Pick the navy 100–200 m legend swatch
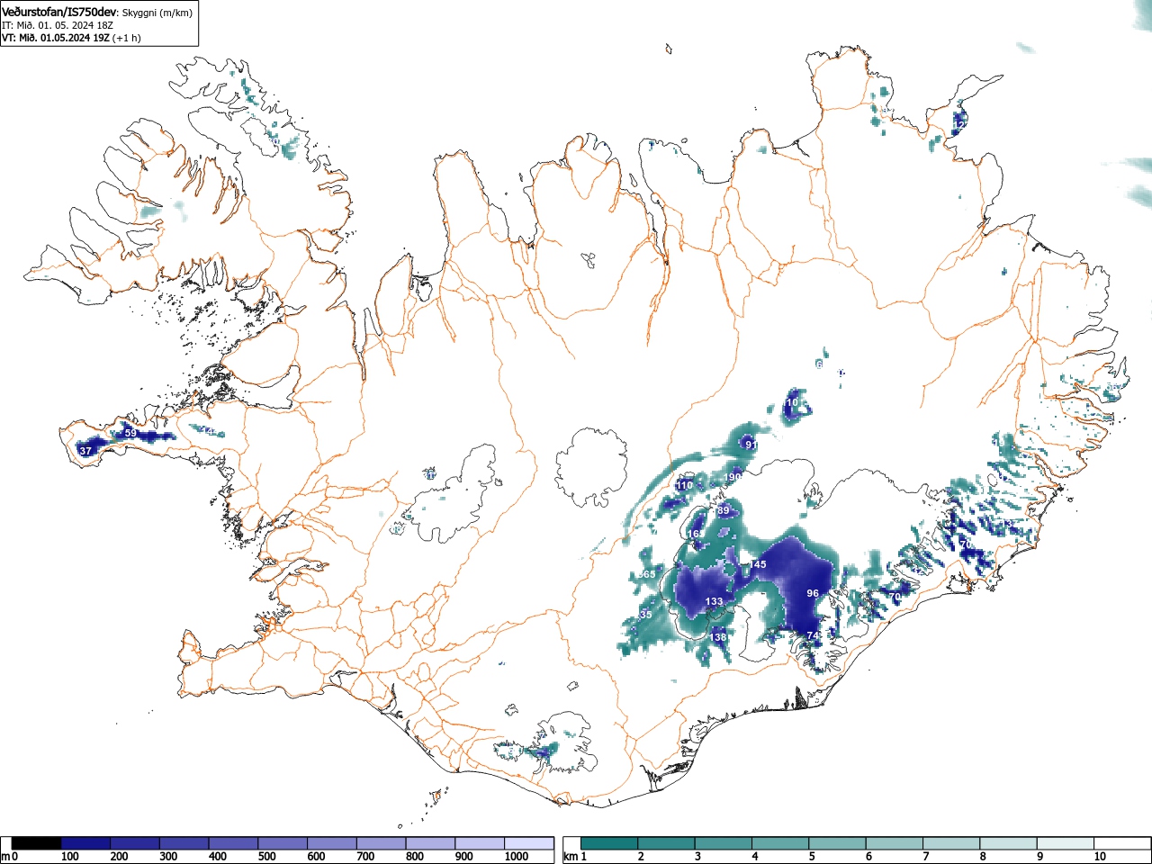This screenshot has width=1152, height=864. pos(85,843)
